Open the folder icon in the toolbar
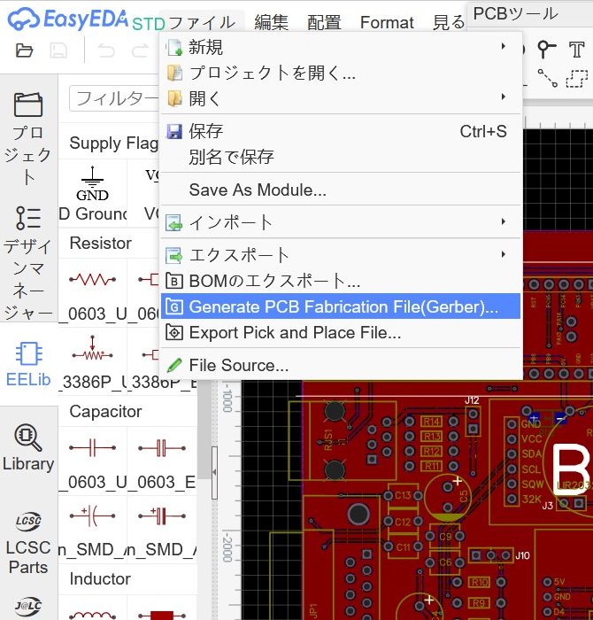Viewport: 593px width, 620px height. point(24,50)
